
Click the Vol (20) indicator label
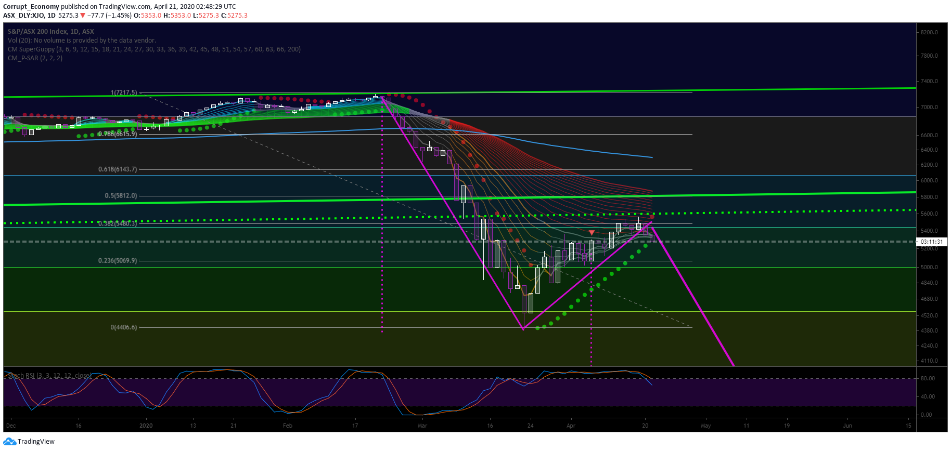pos(82,41)
